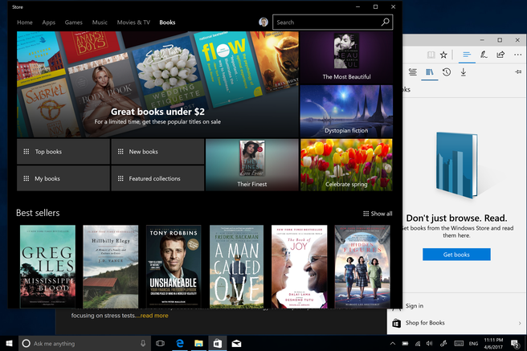Click the Get books button
527x351 pixels.
tap(456, 255)
